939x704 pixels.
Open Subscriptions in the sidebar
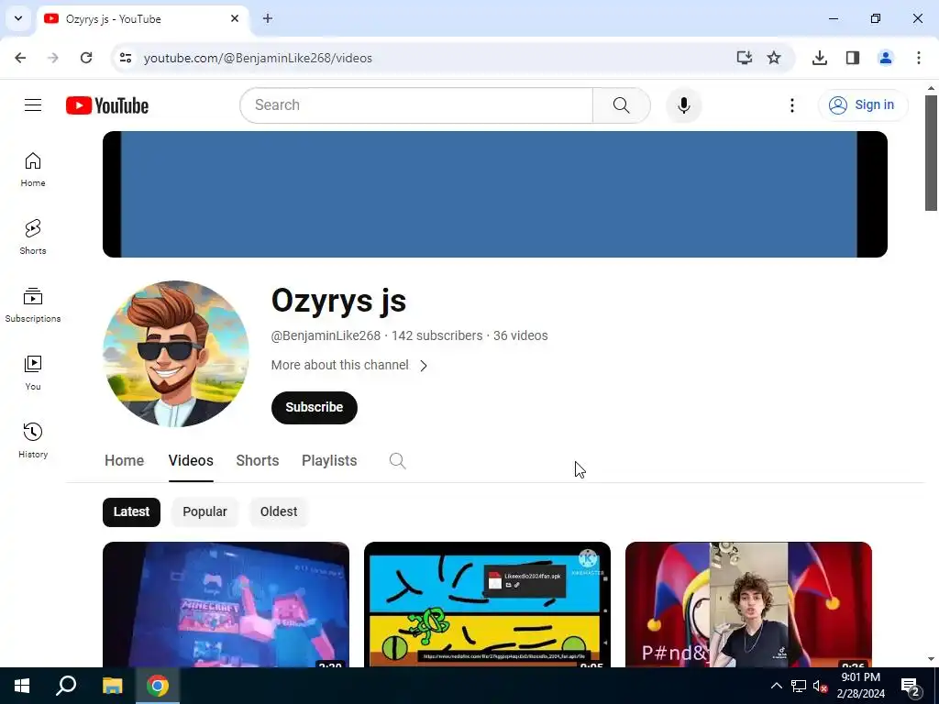[x=33, y=304]
